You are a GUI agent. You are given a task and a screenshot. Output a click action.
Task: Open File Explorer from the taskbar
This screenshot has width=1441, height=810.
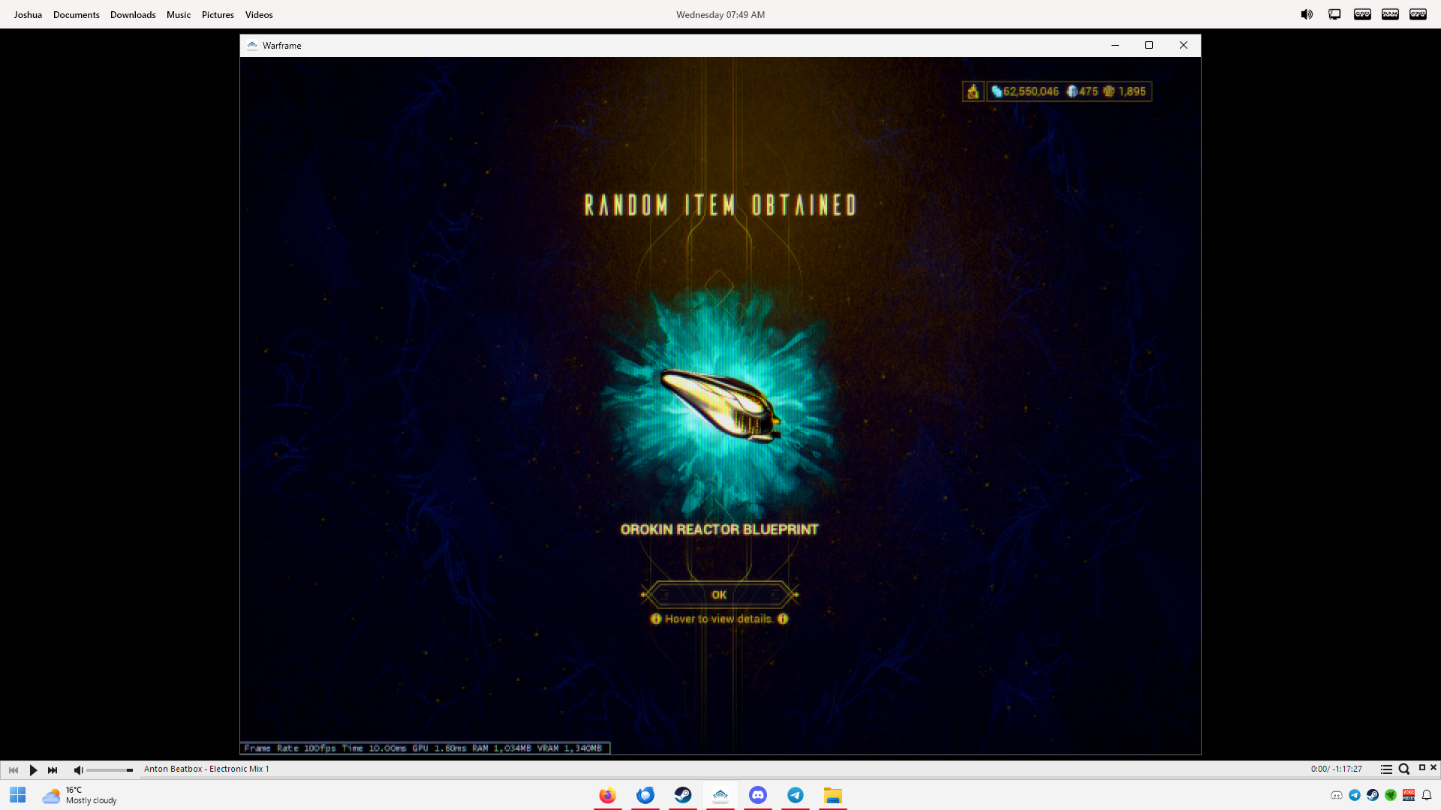point(833,795)
